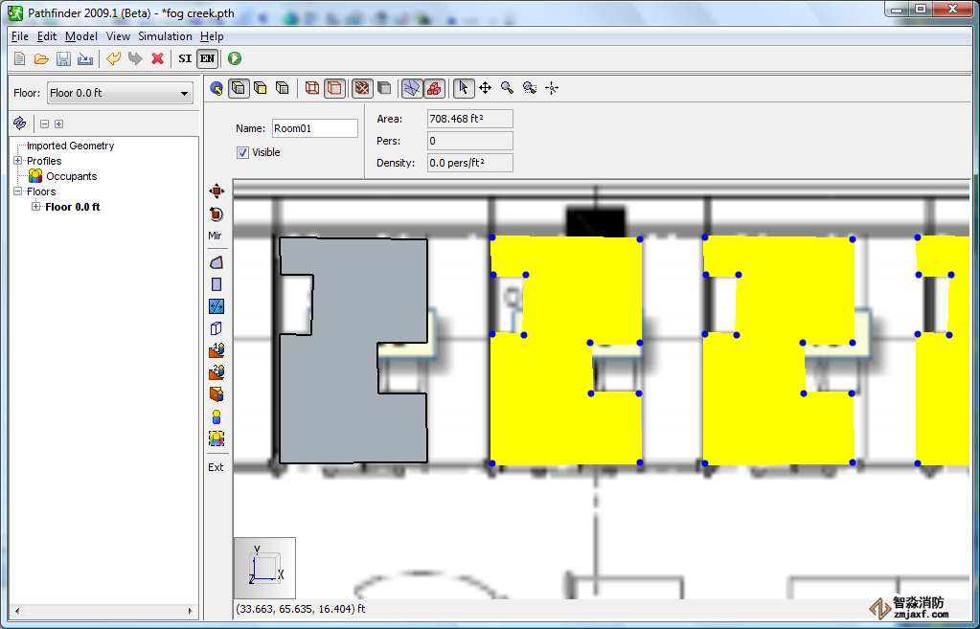Choose the Add Occupant tool

coord(217,416)
